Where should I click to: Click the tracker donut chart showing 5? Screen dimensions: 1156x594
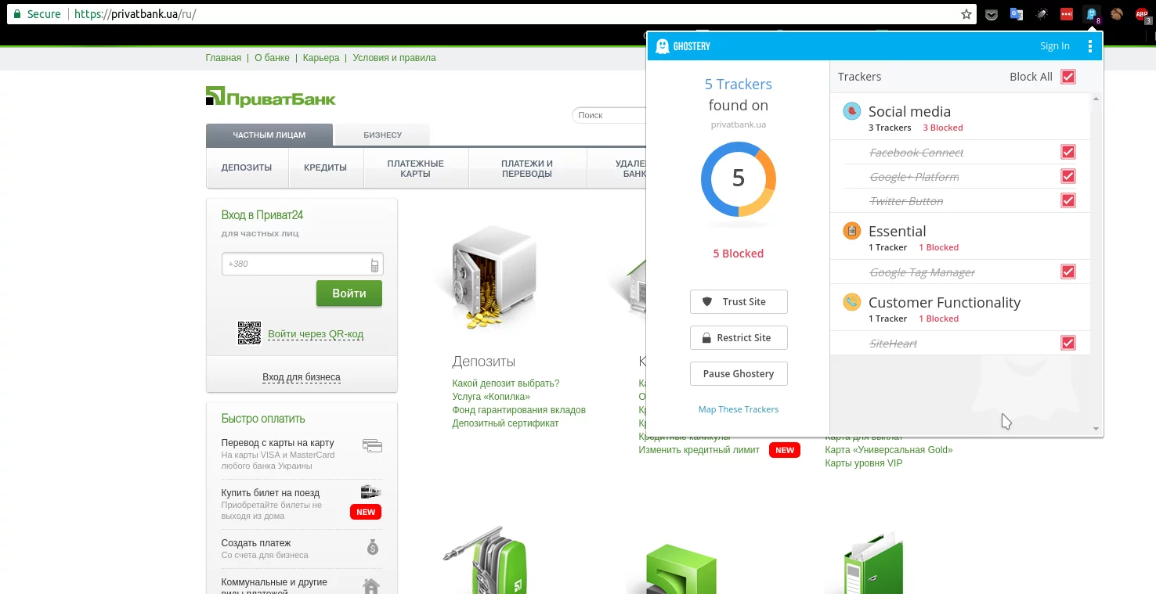[739, 178]
